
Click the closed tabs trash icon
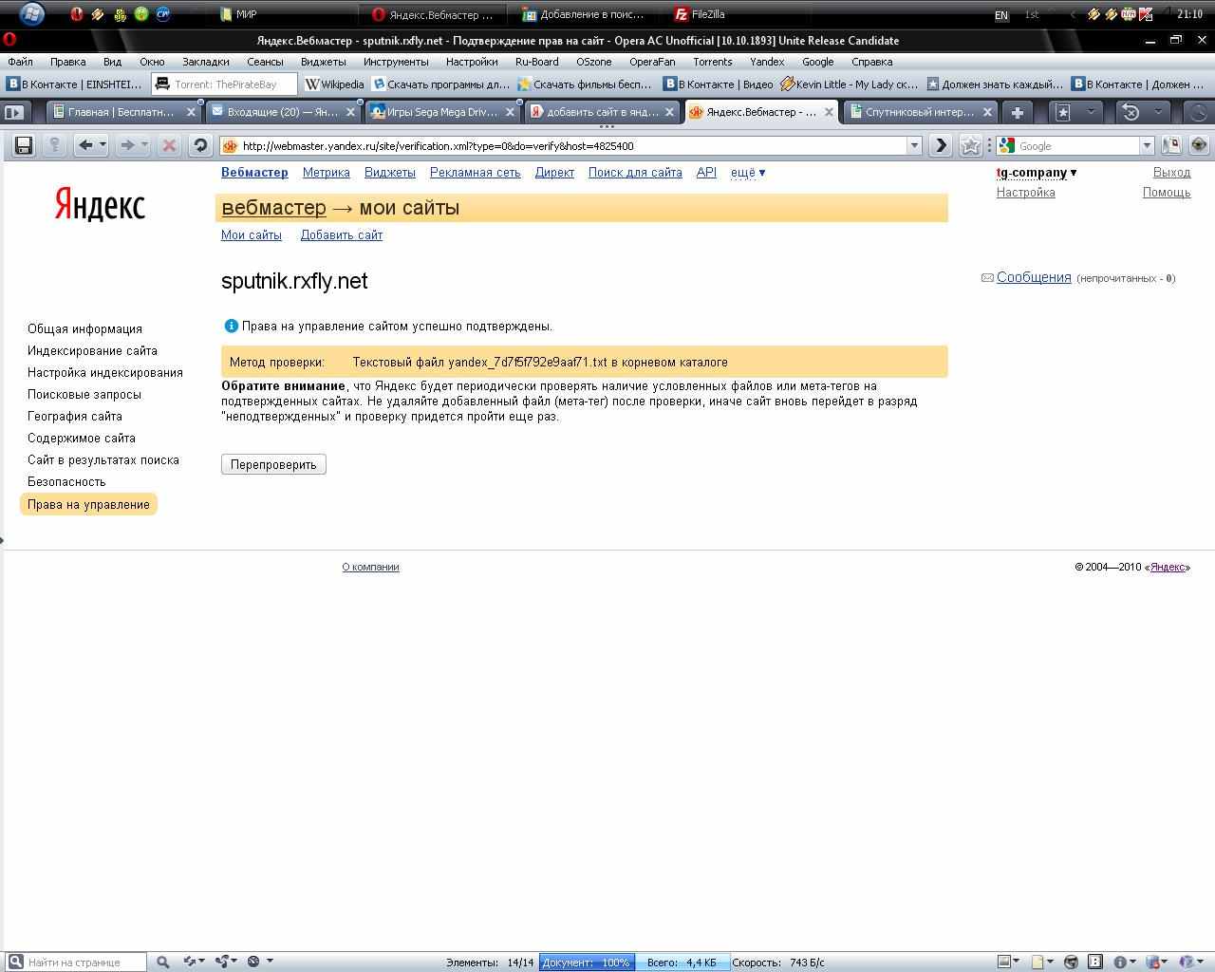click(1131, 112)
